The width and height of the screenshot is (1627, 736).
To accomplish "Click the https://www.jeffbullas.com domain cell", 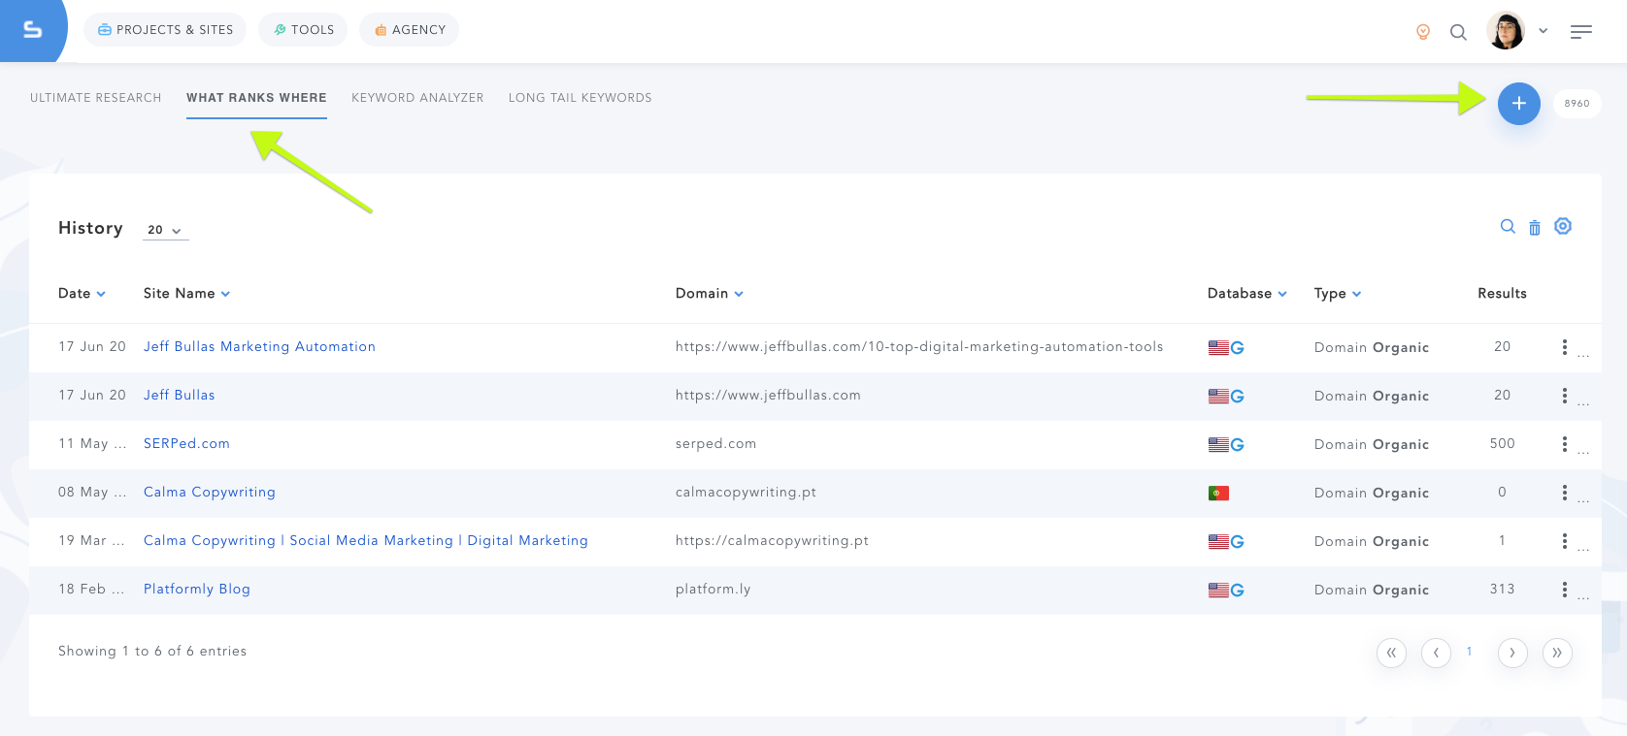I will [768, 396].
